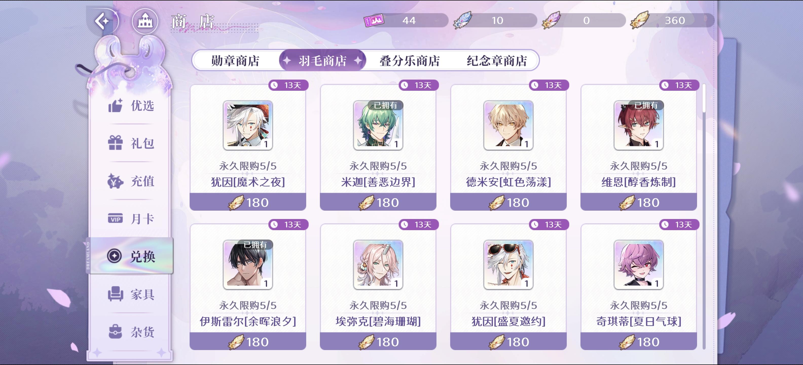
Task: Click the pink ticket currency icon
Action: [374, 21]
